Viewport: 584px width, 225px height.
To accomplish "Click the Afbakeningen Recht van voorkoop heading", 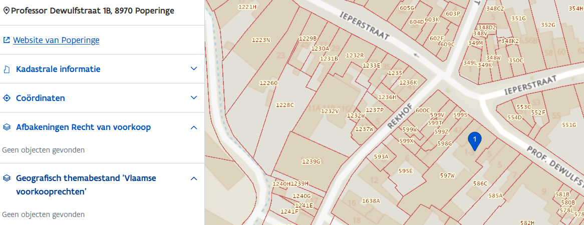I will [x=83, y=127].
